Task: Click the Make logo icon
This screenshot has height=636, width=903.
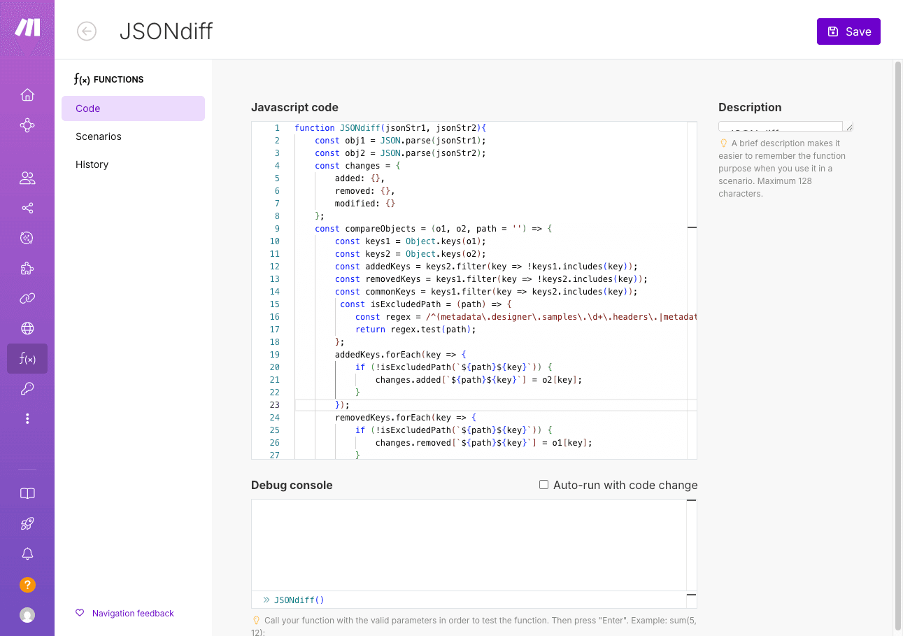Action: click(27, 28)
